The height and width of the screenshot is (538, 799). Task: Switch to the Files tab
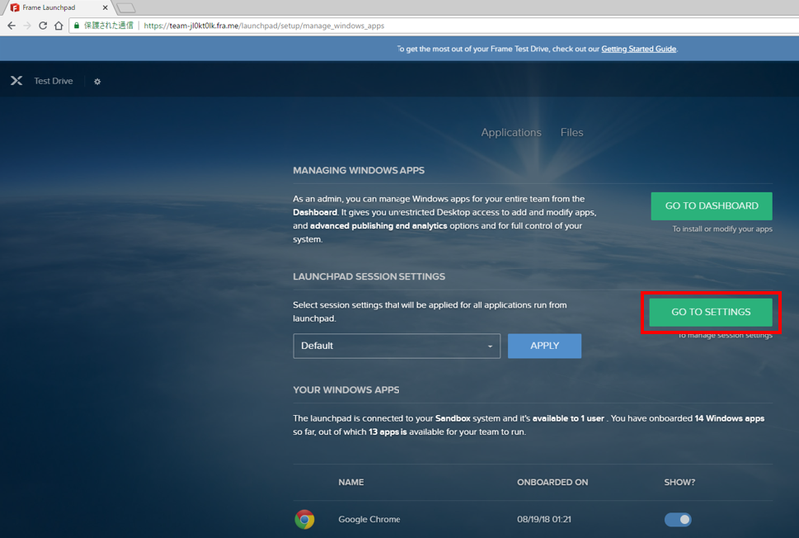pyautogui.click(x=571, y=133)
